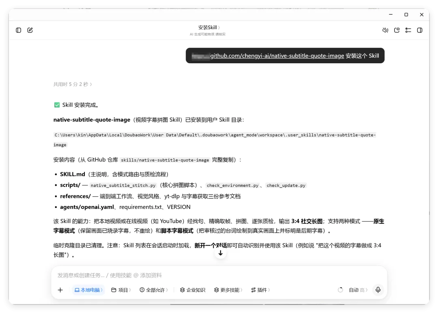Image resolution: width=438 pixels, height=313 pixels.
Task: Open the 本地电脑 selector
Action: [88, 290]
